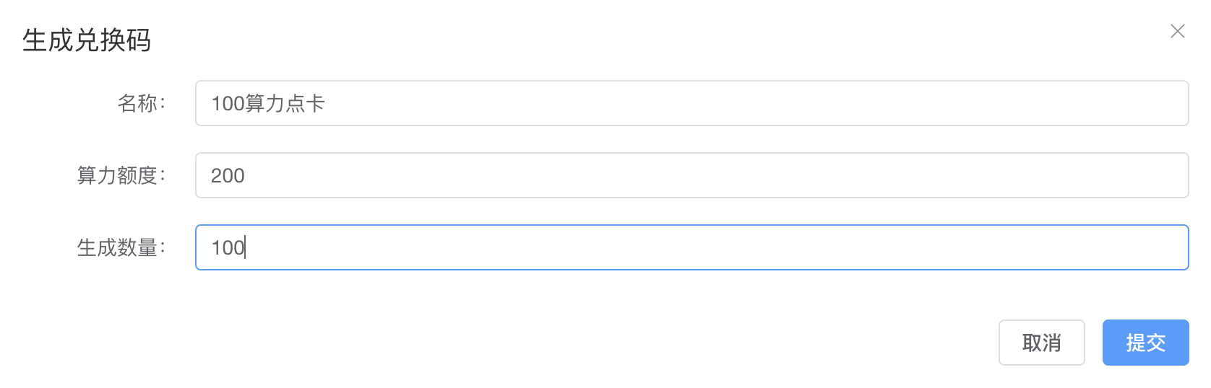Click the white 取消 outlined button
The height and width of the screenshot is (388, 1211).
coord(1041,343)
